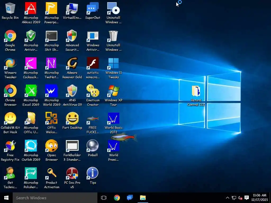
Task: Open Task View on the taskbar
Action: pos(104,198)
